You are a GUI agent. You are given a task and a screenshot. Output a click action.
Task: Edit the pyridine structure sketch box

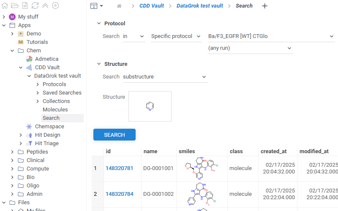(150, 106)
